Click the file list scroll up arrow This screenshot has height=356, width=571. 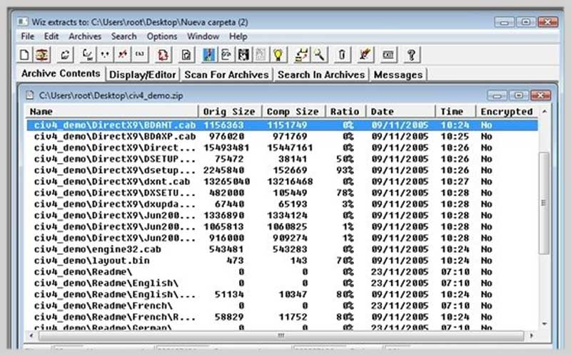pos(545,112)
